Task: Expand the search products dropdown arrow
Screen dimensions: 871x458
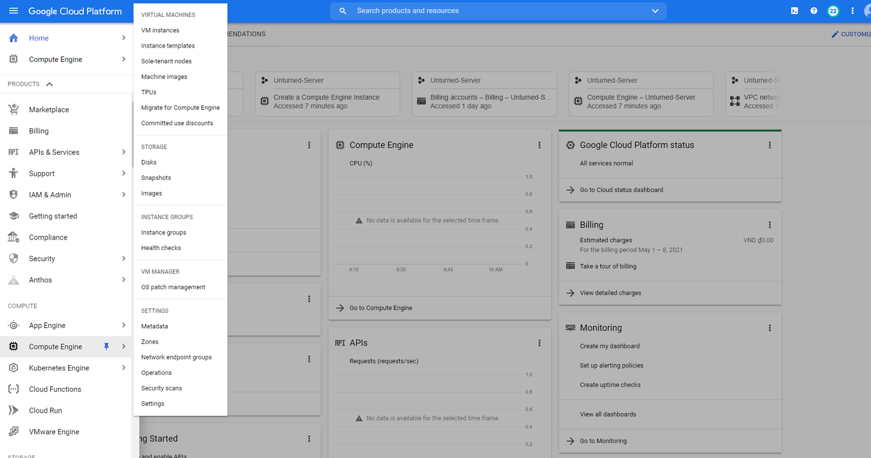Action: [x=655, y=11]
